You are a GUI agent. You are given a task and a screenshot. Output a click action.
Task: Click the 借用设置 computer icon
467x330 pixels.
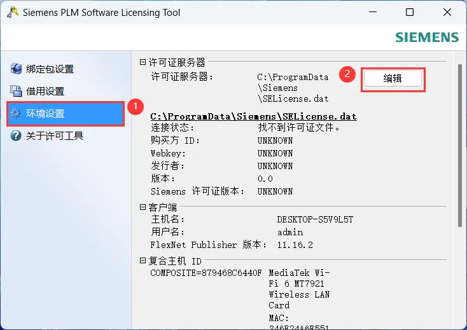(16, 91)
